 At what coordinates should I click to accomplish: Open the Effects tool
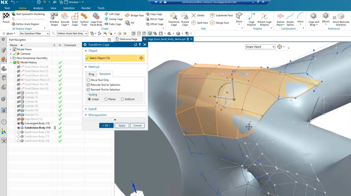tap(326, 18)
